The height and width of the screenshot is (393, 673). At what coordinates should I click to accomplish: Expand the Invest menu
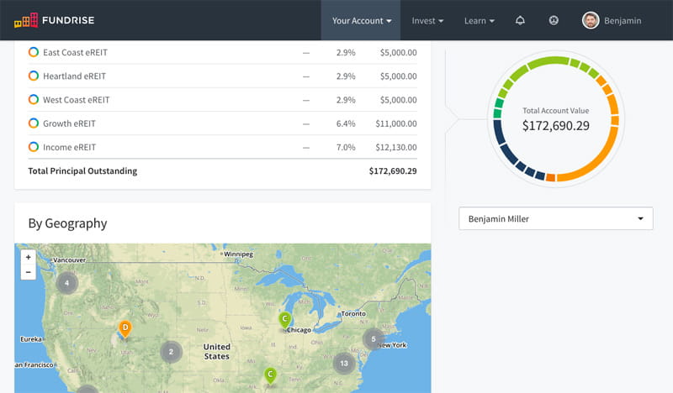click(x=427, y=20)
